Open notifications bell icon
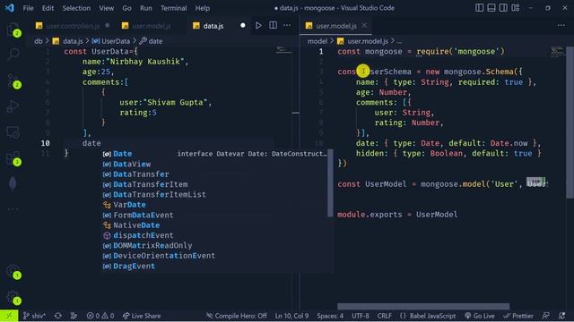Screen dimensions: 574x322 562,316
